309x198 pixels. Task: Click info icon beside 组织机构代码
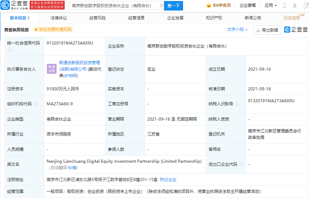coord(36,104)
